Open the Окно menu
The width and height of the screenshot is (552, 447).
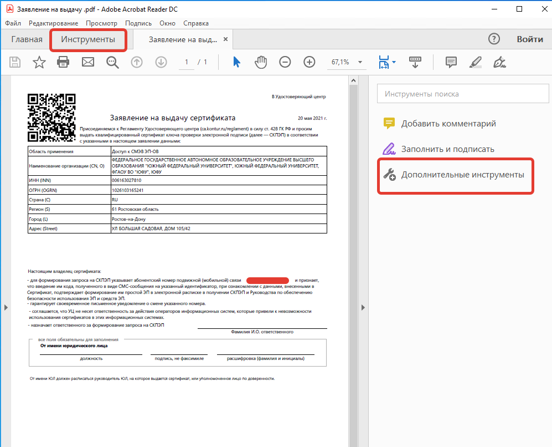click(167, 23)
